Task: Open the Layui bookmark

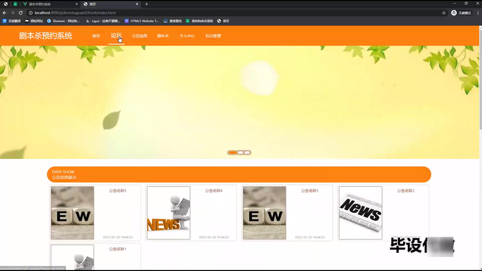Action: (103, 21)
